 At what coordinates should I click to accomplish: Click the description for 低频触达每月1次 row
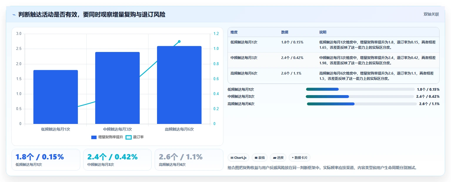(377, 45)
